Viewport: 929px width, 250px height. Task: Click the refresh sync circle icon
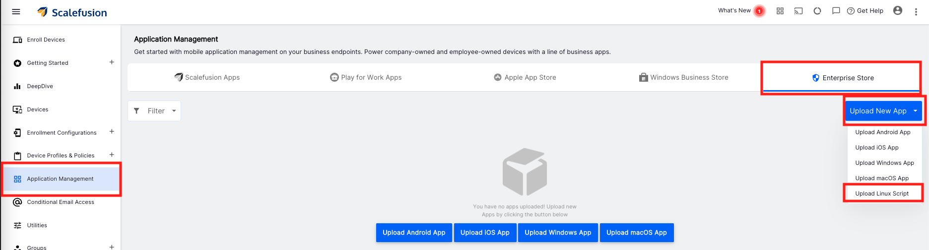pyautogui.click(x=817, y=11)
